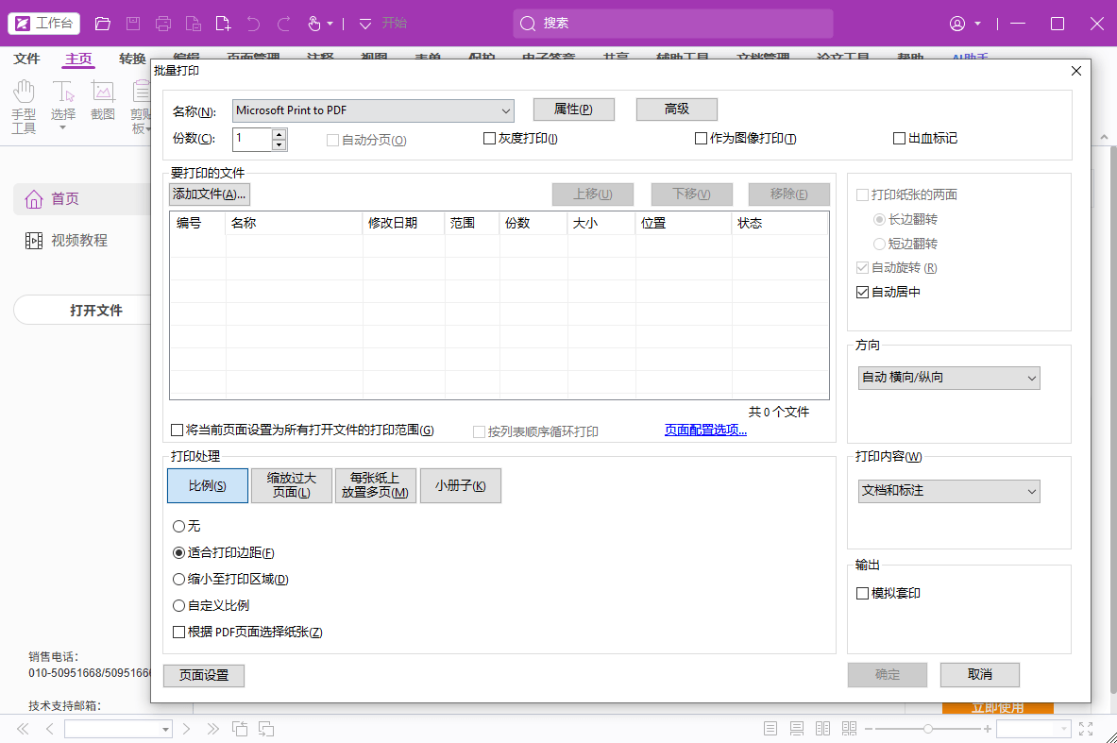This screenshot has height=743, width=1117.
Task: Open the 文件 menu
Action: tap(26, 59)
